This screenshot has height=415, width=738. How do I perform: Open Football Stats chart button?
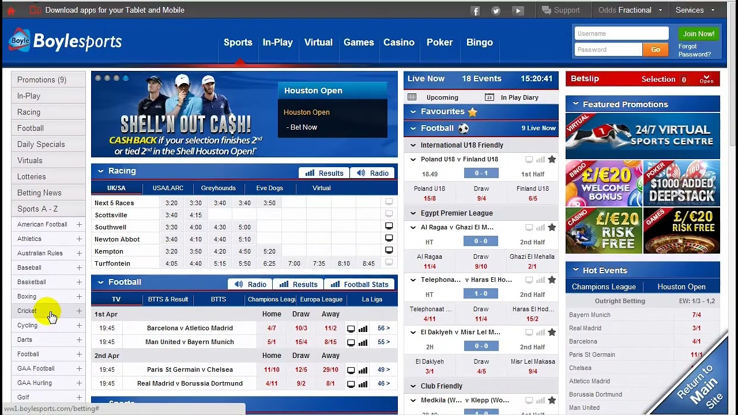click(x=360, y=284)
